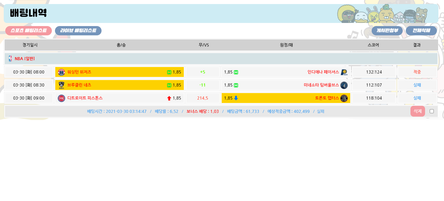
Task: Click the Toronto Raptors team logo
Action: pos(344,98)
